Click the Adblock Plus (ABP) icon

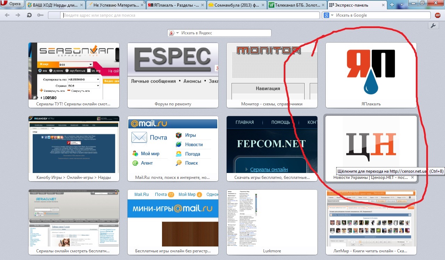[x=438, y=15]
